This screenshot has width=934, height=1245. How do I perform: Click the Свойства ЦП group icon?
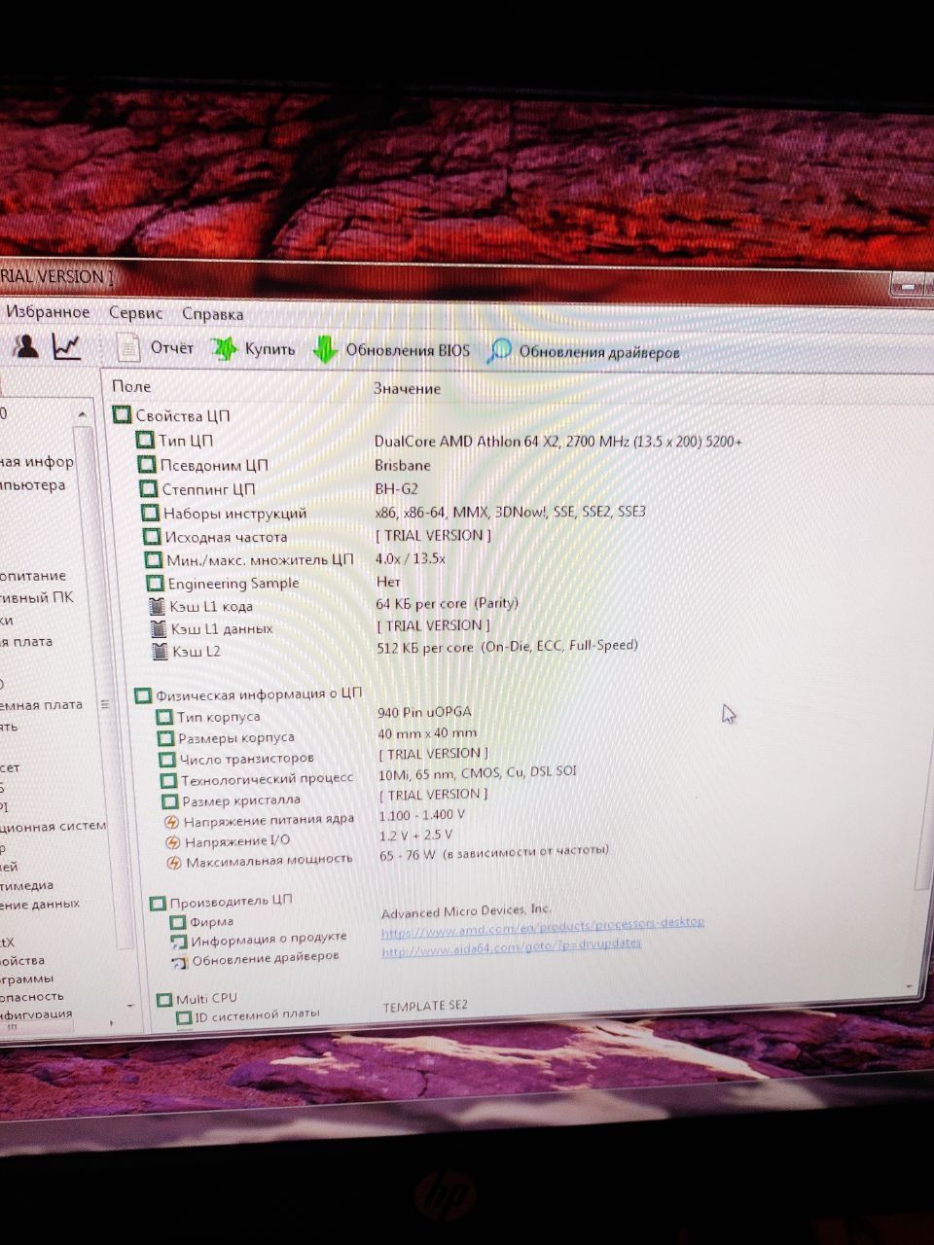pos(122,414)
